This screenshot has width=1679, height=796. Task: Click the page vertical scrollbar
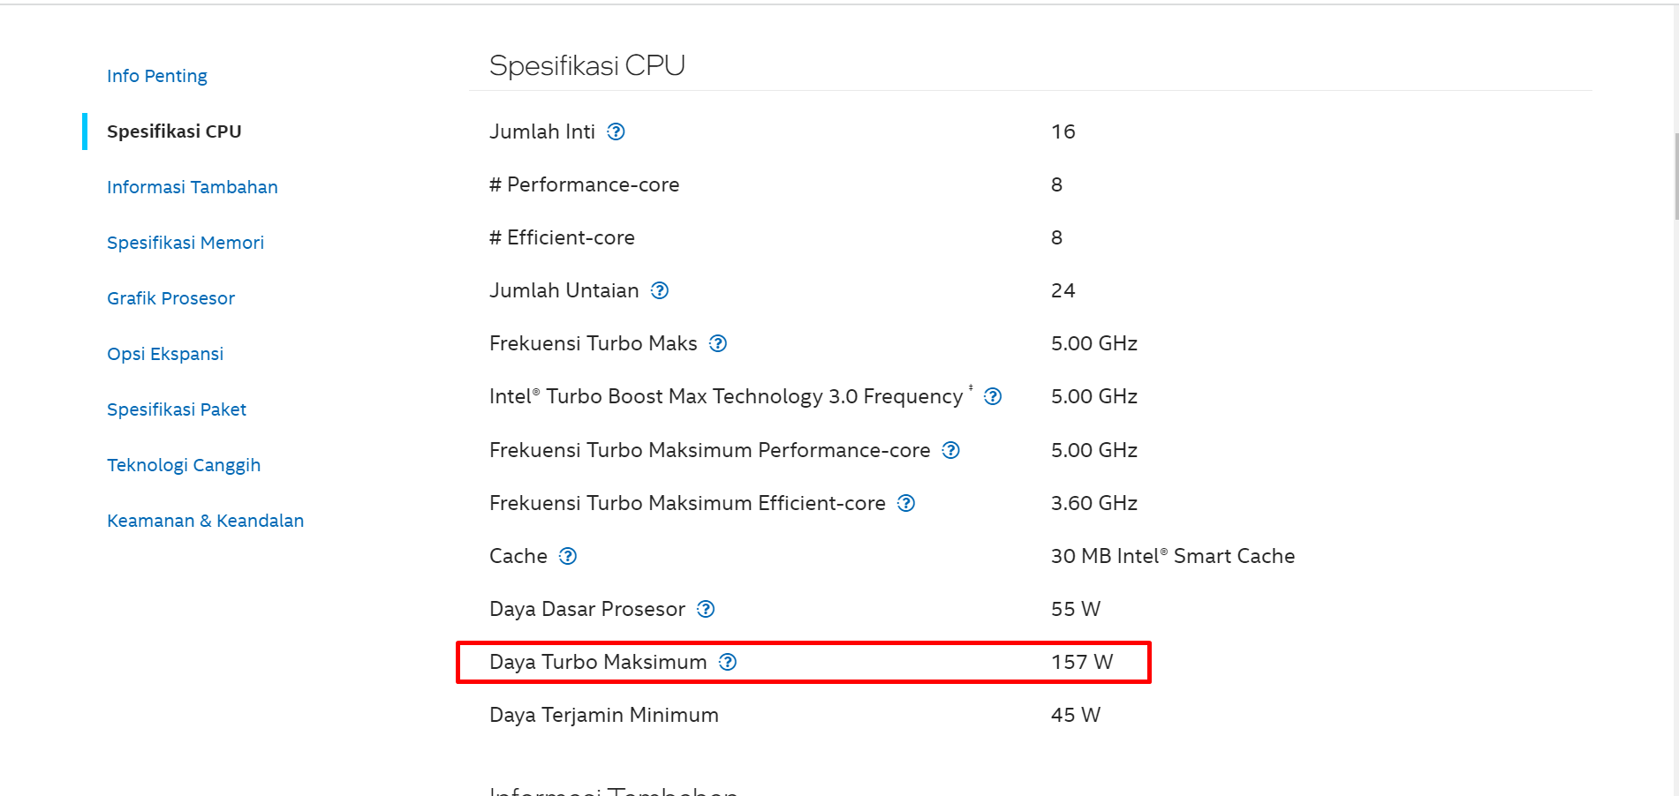1675,176
